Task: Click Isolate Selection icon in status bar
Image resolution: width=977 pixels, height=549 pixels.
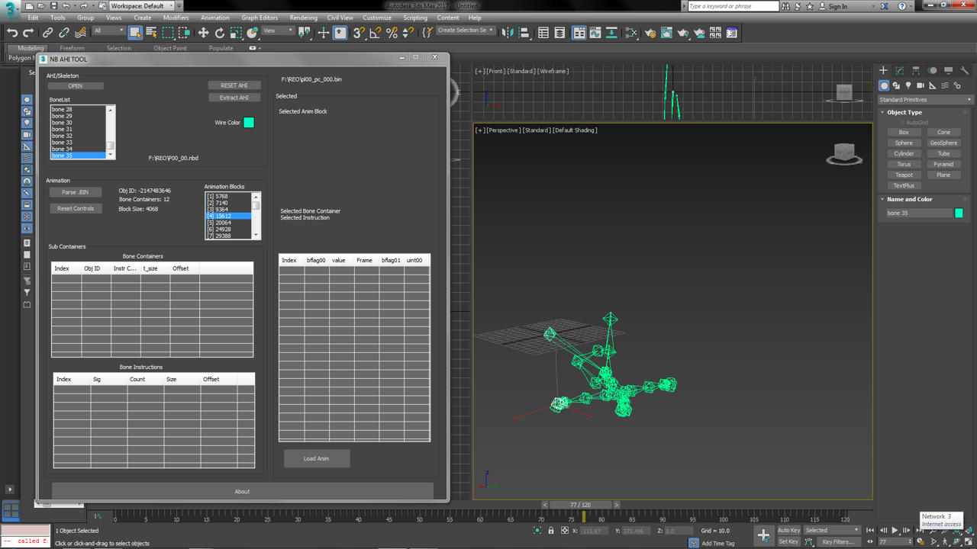Action: tap(537, 531)
